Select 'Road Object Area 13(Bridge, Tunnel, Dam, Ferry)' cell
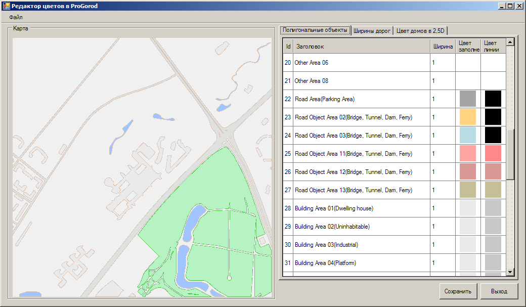This screenshot has height=307, width=526. click(x=362, y=190)
